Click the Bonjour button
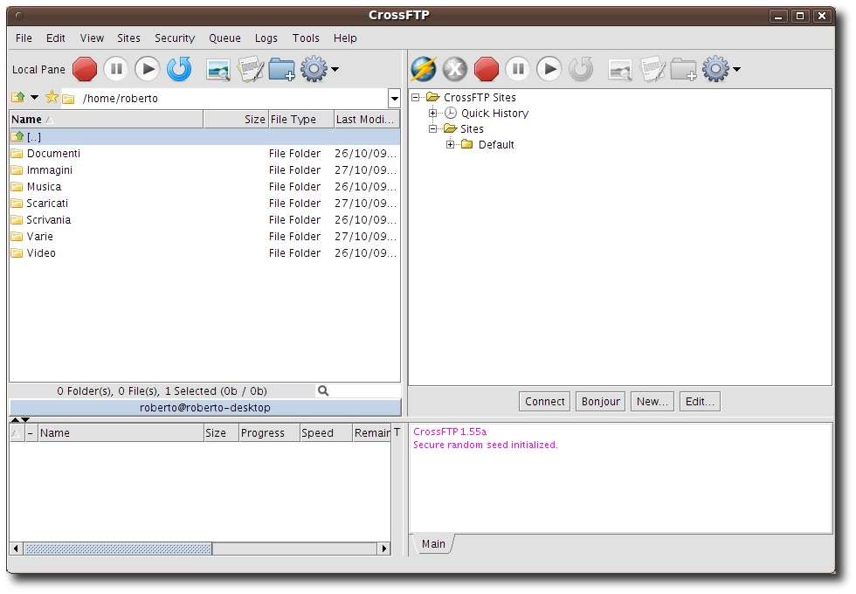 point(601,401)
